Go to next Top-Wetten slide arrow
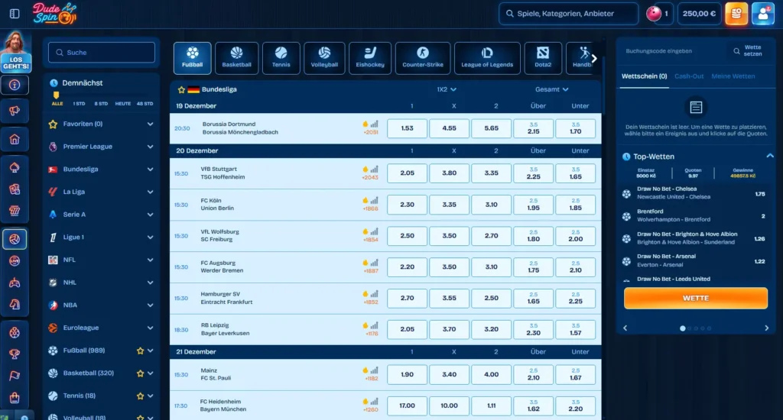This screenshot has width=783, height=420. [x=766, y=328]
